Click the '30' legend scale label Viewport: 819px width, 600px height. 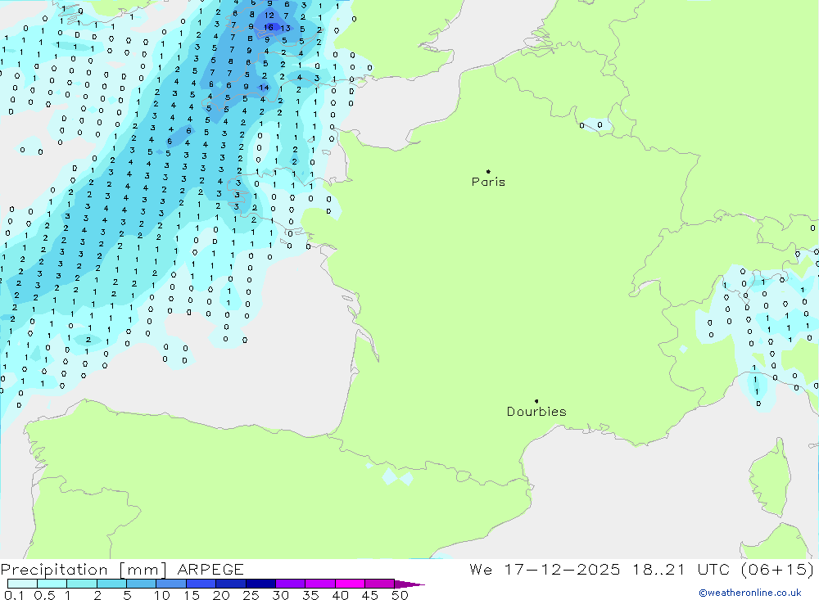[281, 595]
